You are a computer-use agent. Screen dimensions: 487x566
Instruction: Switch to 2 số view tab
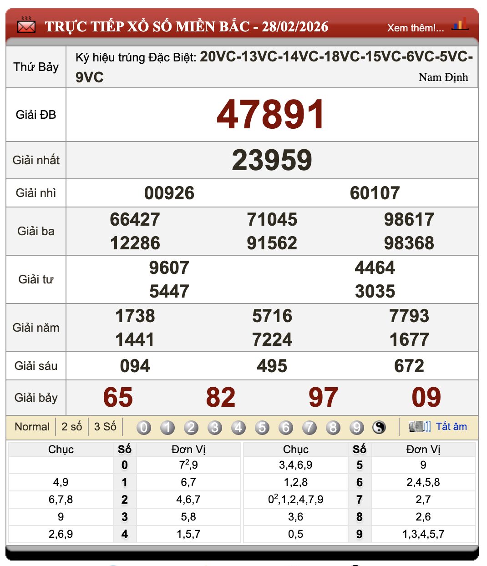[71, 427]
